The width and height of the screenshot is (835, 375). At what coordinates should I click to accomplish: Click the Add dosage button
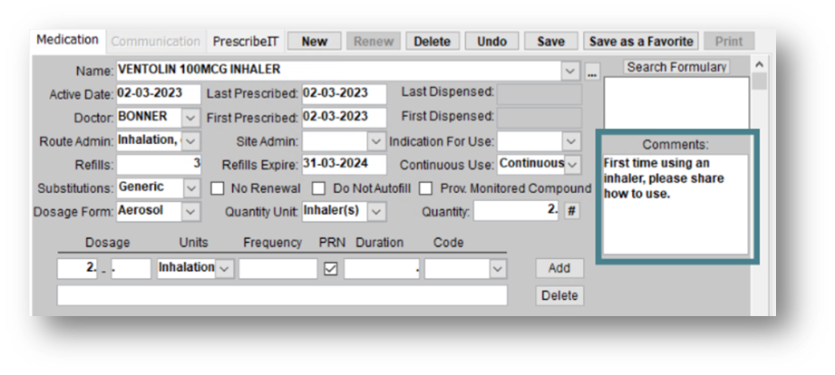(x=559, y=268)
